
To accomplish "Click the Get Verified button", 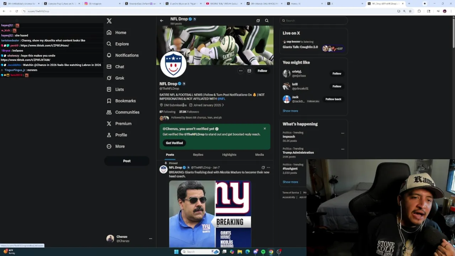I will (x=174, y=143).
